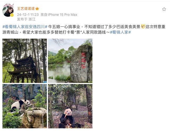Click the crown VIP badge beside username
Viewport: 170px width, 131px height.
pyautogui.click(x=37, y=8)
